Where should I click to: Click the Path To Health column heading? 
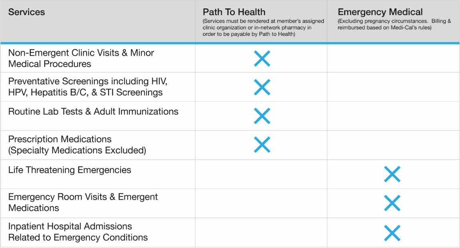tap(234, 12)
